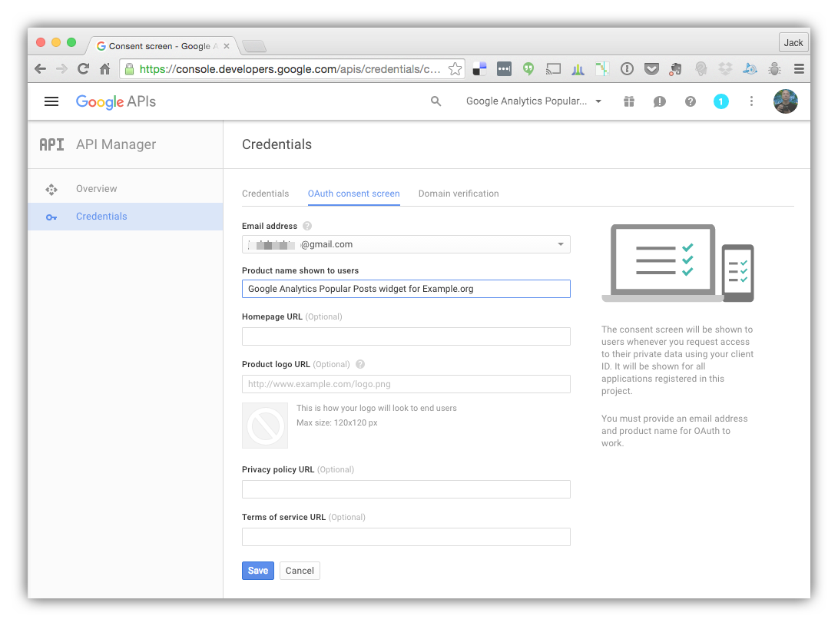
Task: View notifications badge showing 1
Action: [x=721, y=101]
